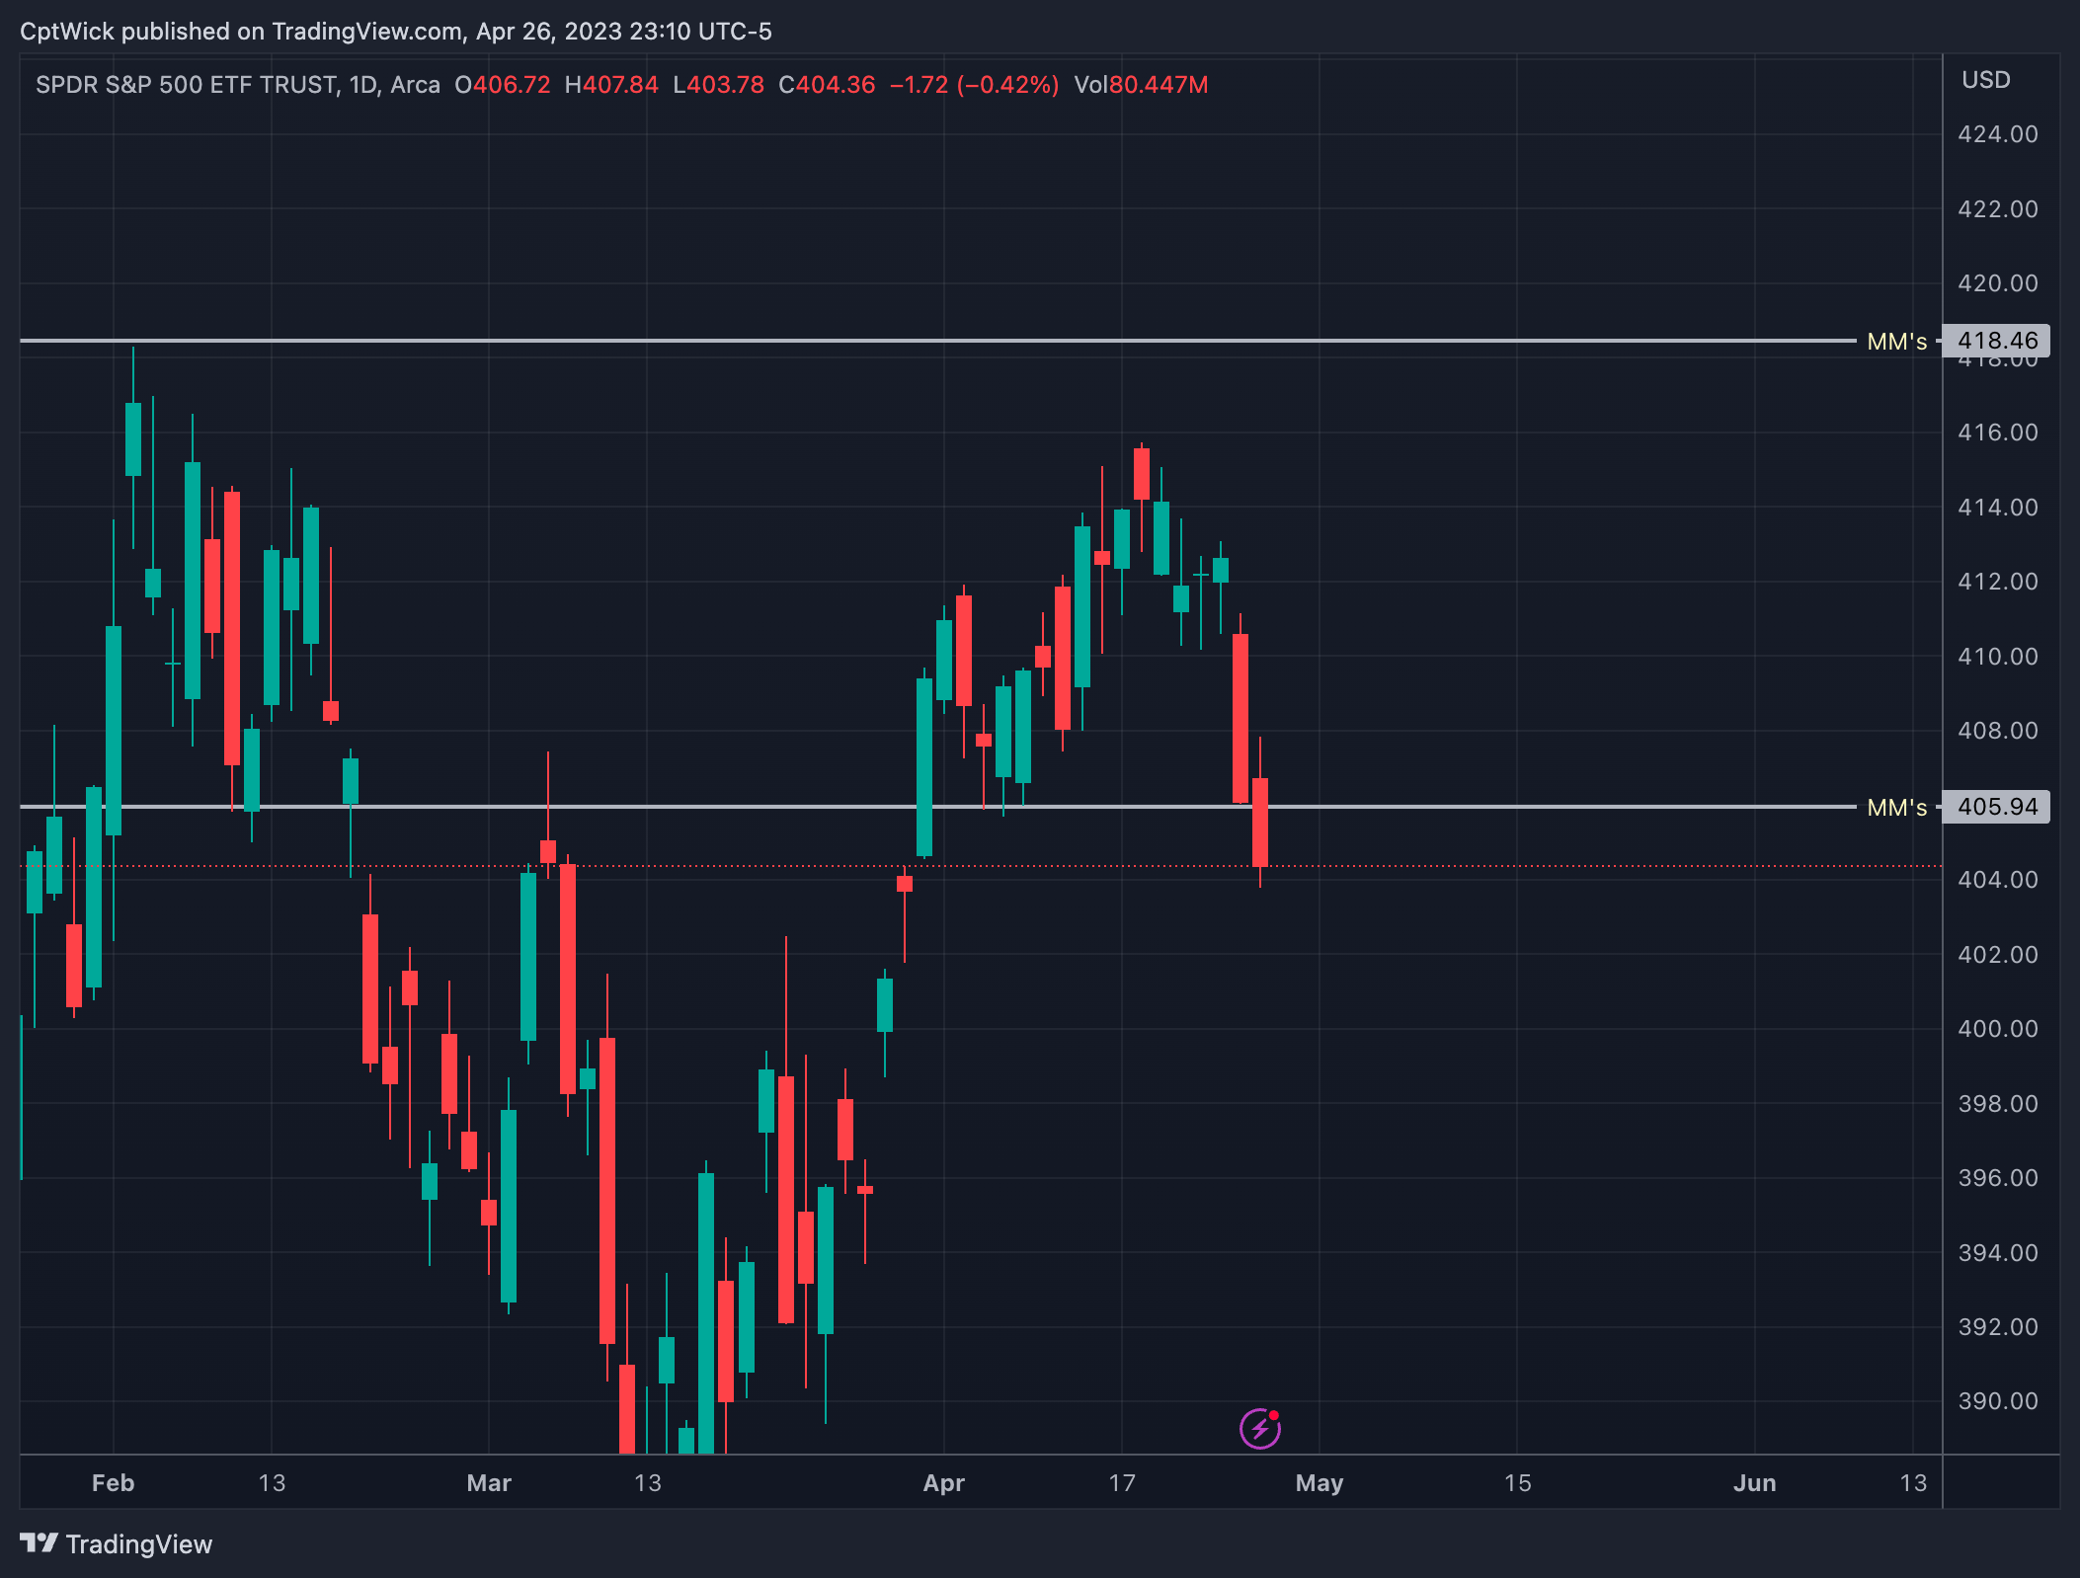Viewport: 2080px width, 1578px height.
Task: Click the 424.00 price axis label
Action: (1998, 134)
